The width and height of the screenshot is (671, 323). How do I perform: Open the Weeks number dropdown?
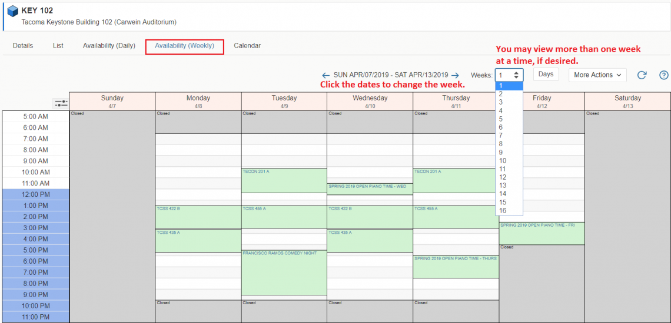(x=509, y=75)
